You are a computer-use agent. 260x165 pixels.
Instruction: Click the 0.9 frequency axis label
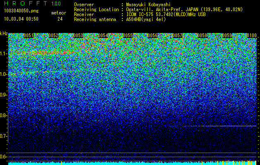[3, 95]
